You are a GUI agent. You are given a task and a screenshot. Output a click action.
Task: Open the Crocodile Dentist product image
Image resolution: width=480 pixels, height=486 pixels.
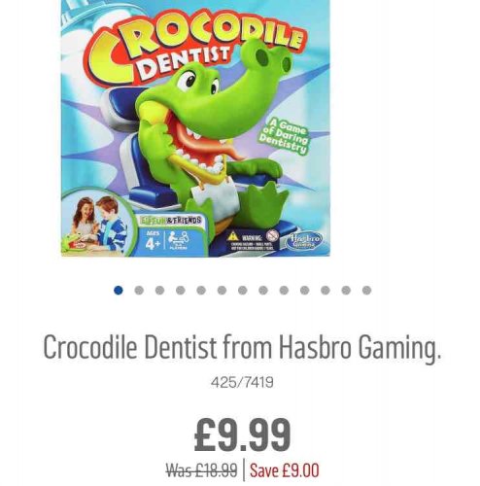coord(195,128)
